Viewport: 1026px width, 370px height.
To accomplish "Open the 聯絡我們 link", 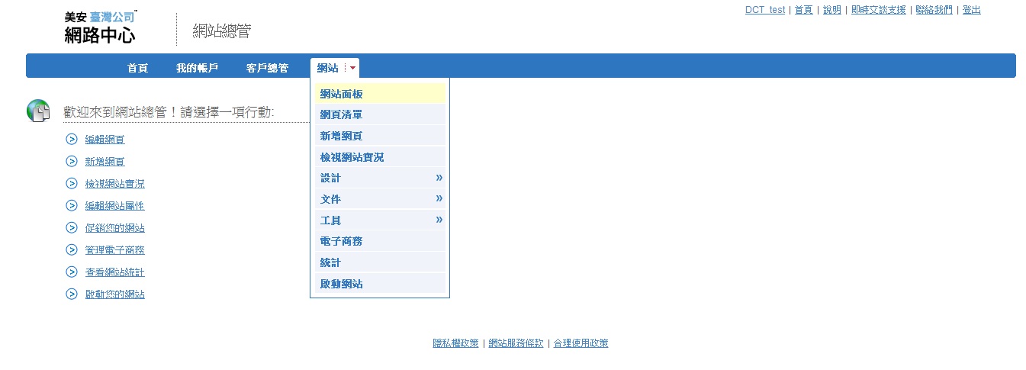I will pyautogui.click(x=934, y=10).
